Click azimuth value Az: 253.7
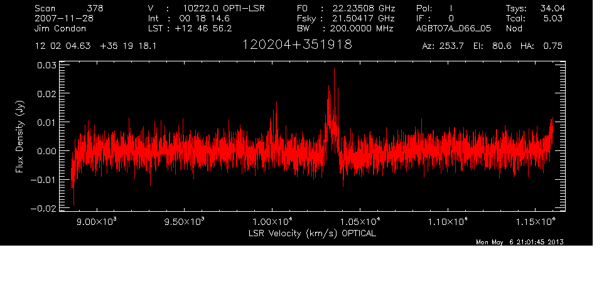 tap(443, 46)
